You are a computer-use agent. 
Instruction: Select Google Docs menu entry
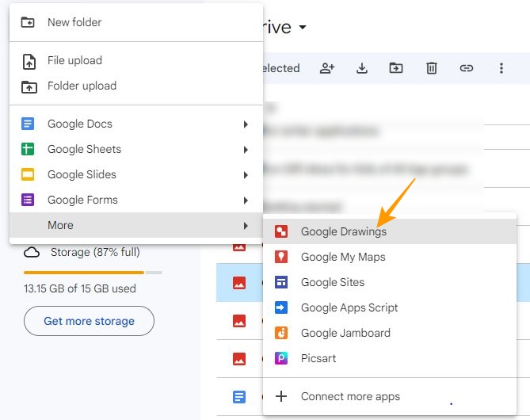tap(136, 124)
